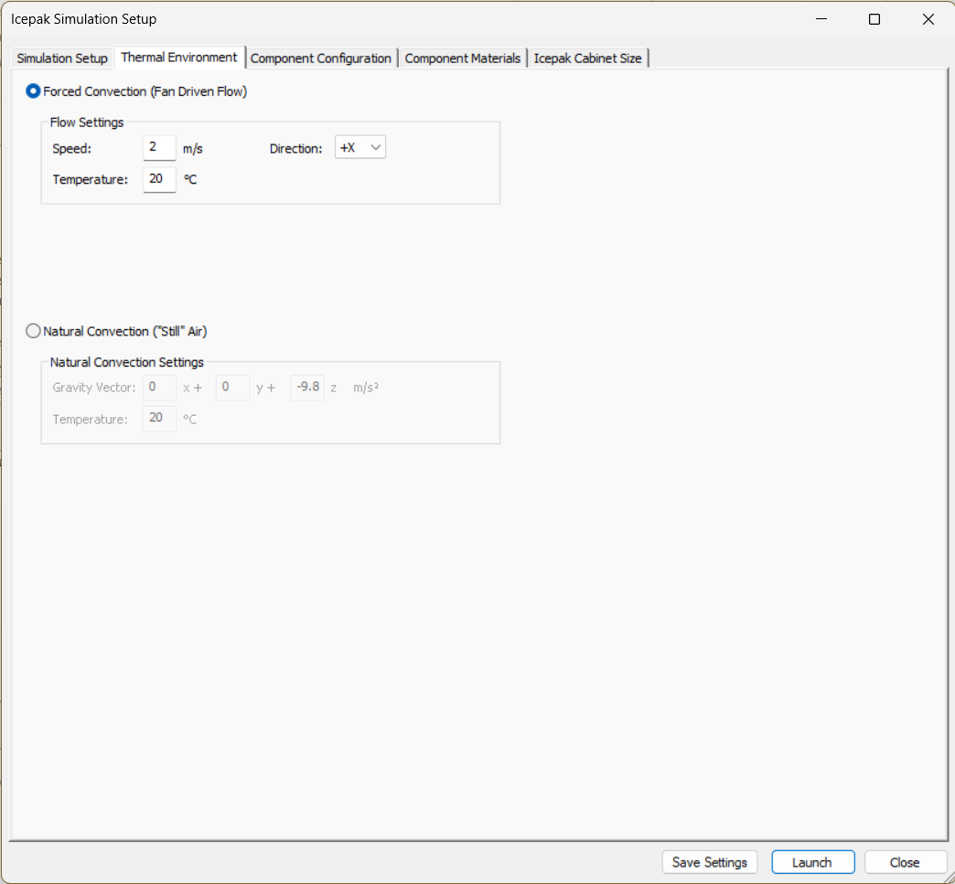
Task: Close the window via title bar X
Action: coord(928,19)
